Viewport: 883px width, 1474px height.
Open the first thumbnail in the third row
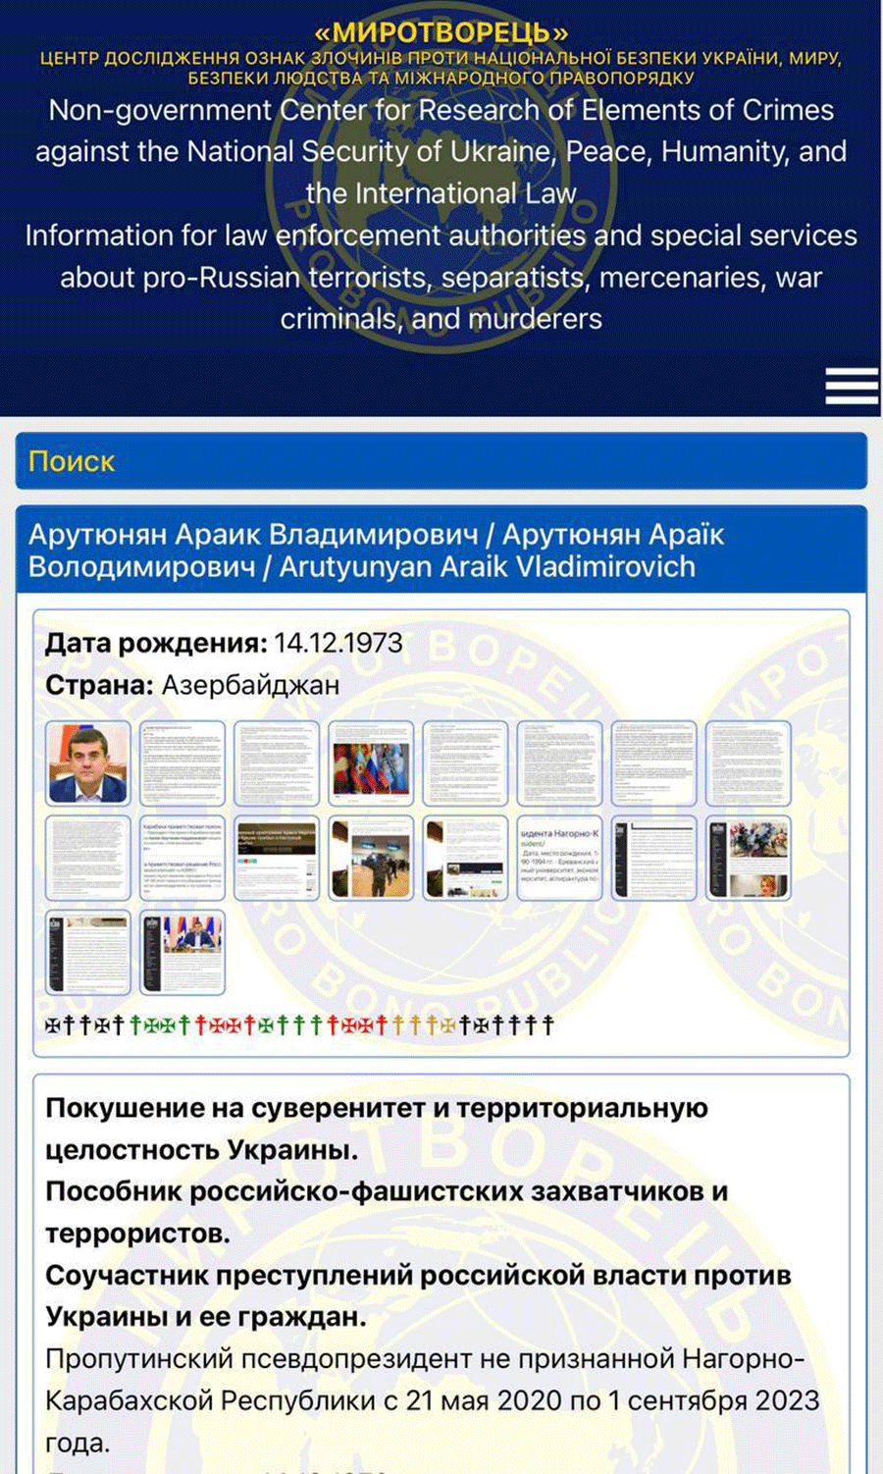(x=88, y=952)
